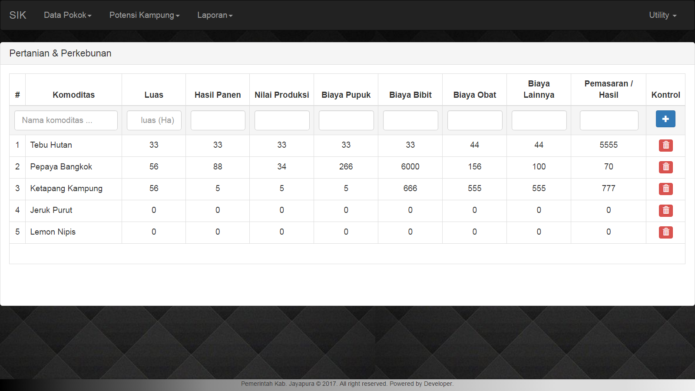Open the Utility menu
Viewport: 695px width, 391px height.
[x=662, y=15]
